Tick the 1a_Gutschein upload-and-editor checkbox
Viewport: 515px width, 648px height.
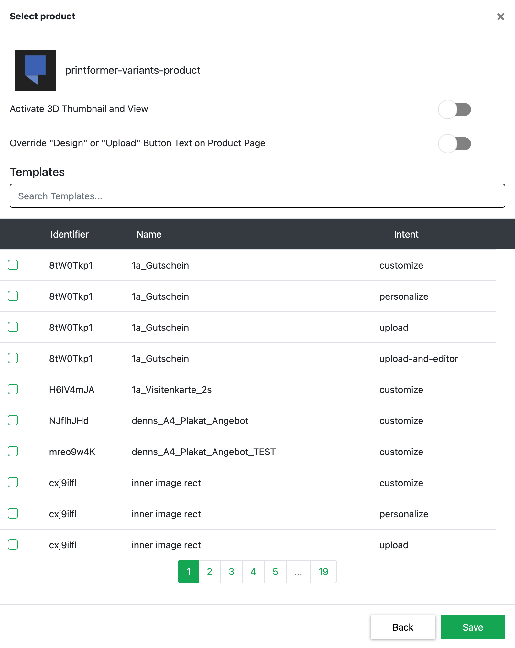[x=13, y=358]
